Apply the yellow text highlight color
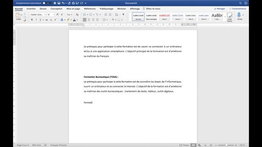Image resolution: width=262 pixels, height=147 pixels. click(68, 20)
